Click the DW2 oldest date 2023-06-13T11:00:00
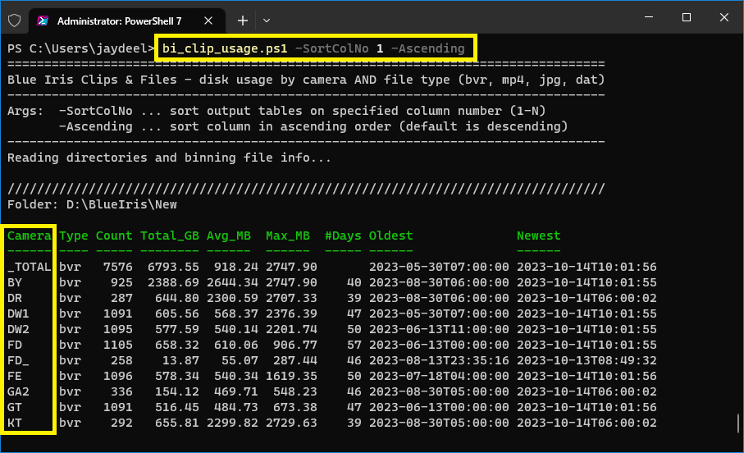744x453 pixels. click(439, 330)
